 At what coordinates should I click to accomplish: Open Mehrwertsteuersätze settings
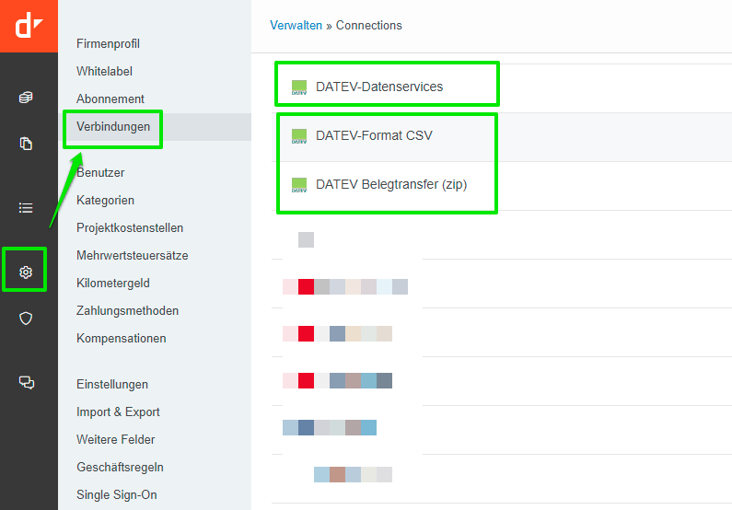tap(132, 255)
